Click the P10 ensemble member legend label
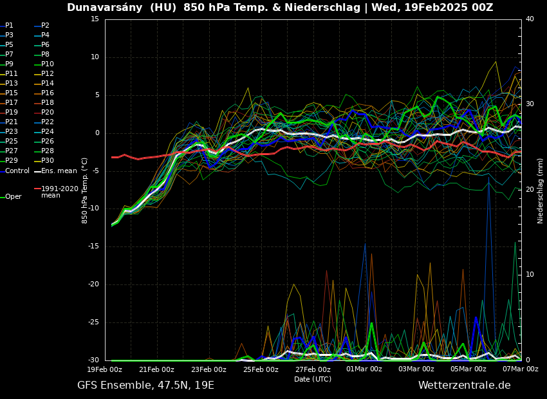Viewport: 547px width, 399px height. tap(48, 64)
